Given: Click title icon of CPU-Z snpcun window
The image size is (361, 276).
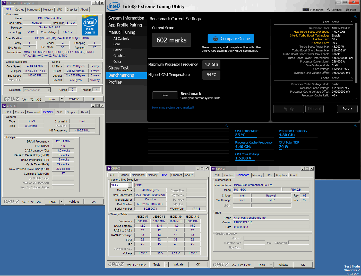Looking at the screenshot, I should [x=4, y=3].
